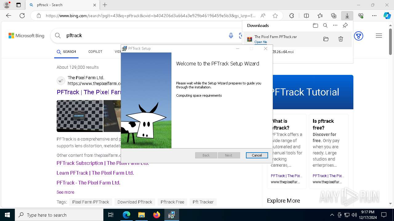Start voice search with the microphone icon
This screenshot has height=221, width=394.
[x=231, y=36]
